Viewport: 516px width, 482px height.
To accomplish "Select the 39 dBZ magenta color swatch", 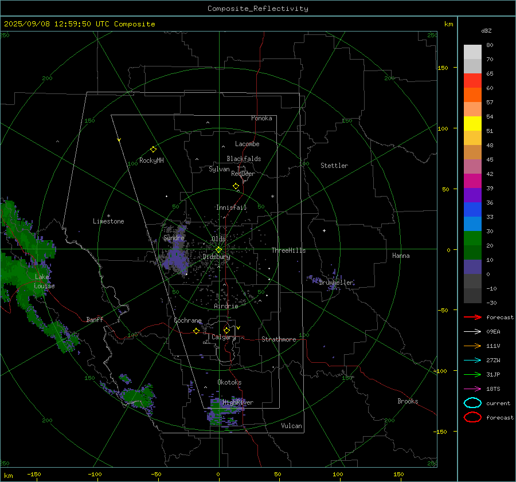I will [472, 181].
